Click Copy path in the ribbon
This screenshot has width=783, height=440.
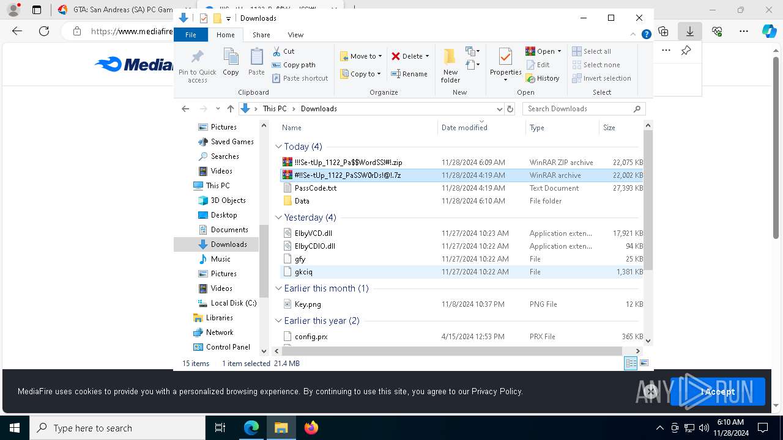[x=294, y=65]
